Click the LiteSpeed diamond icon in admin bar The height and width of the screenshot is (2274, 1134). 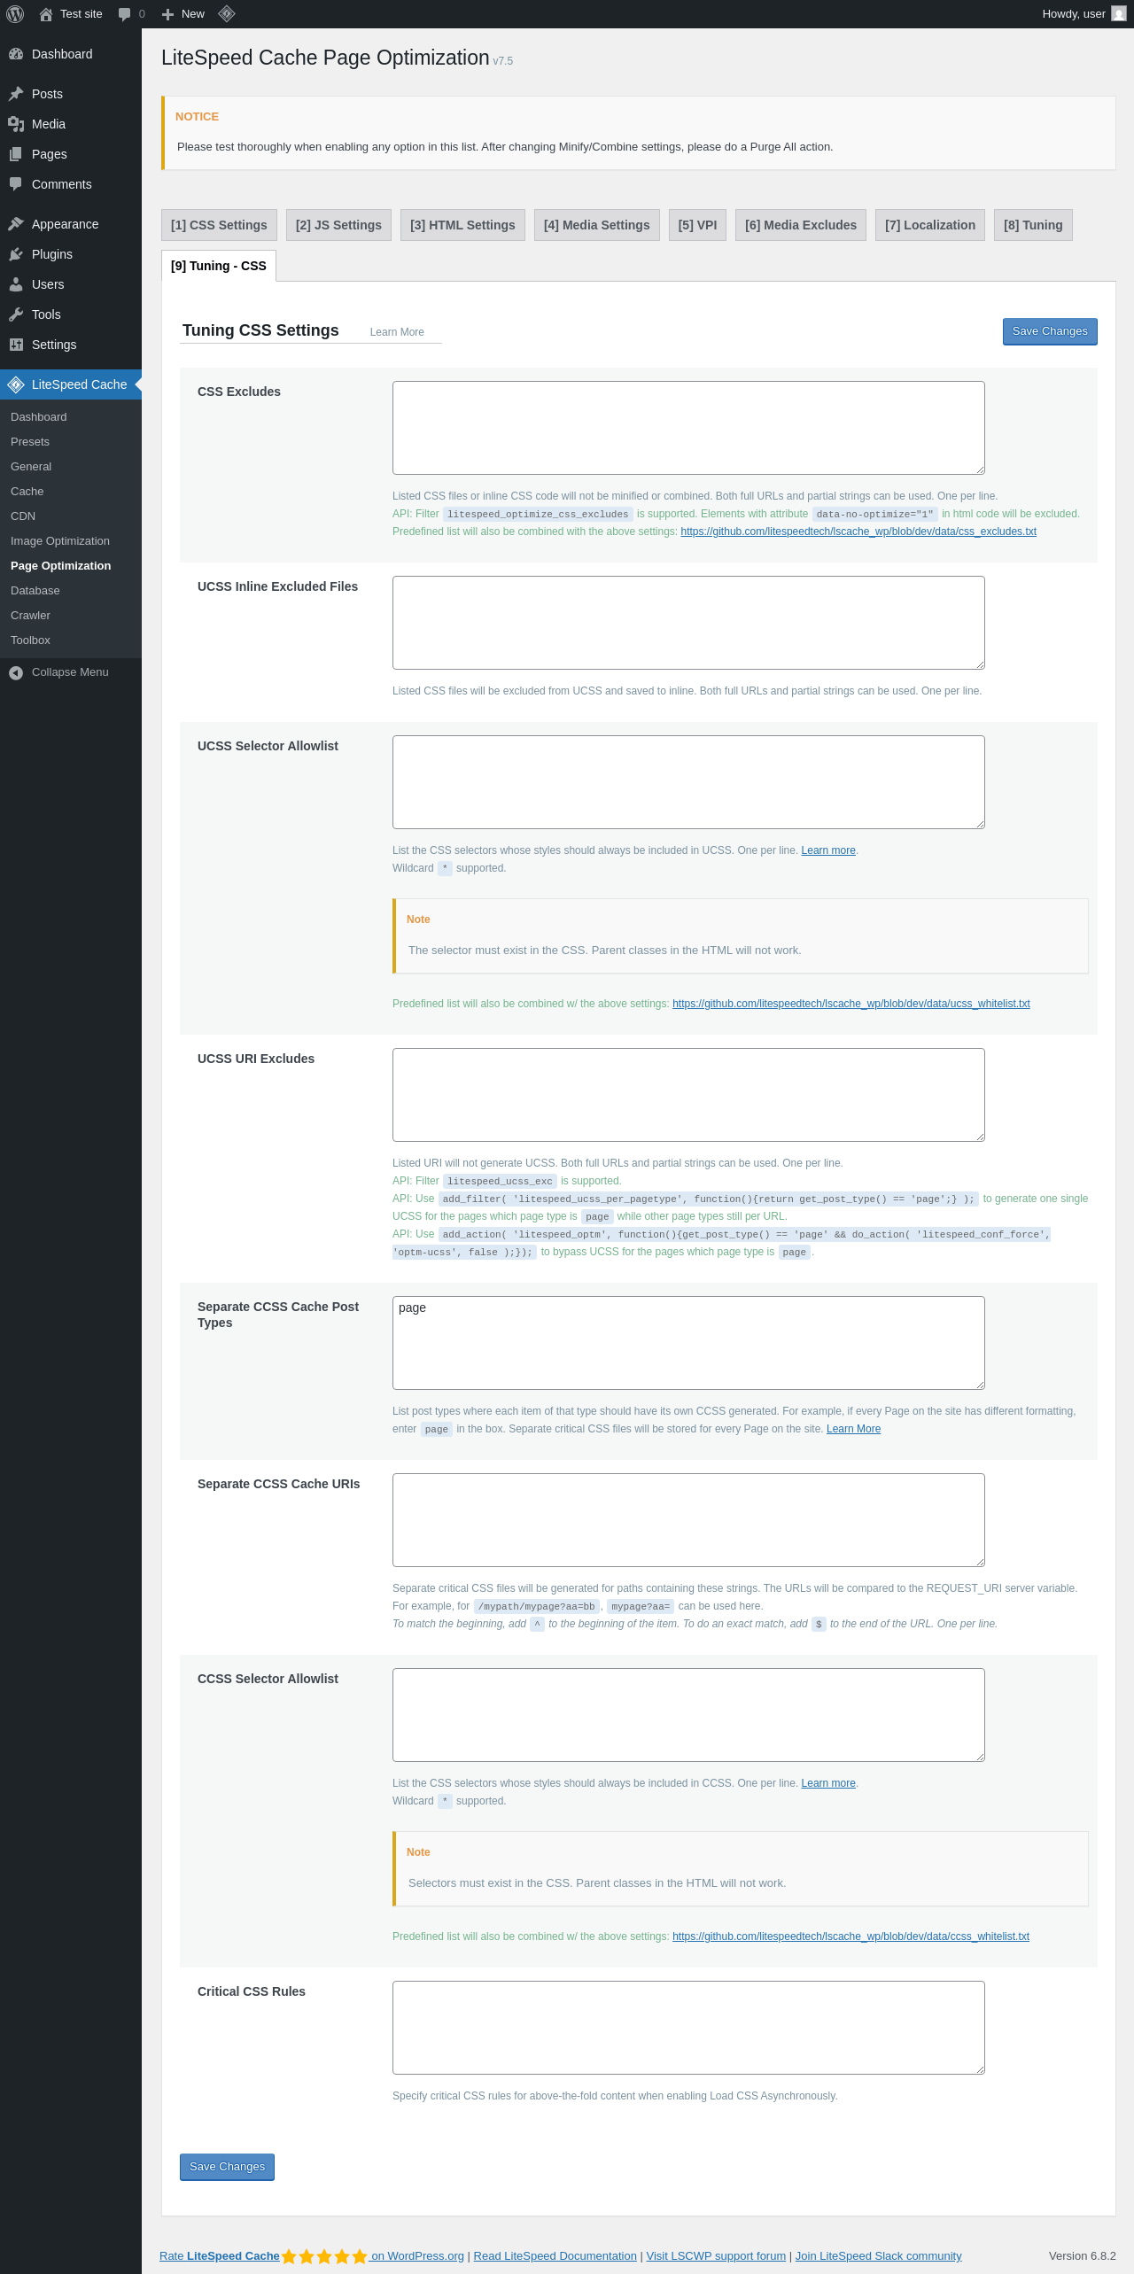(227, 14)
